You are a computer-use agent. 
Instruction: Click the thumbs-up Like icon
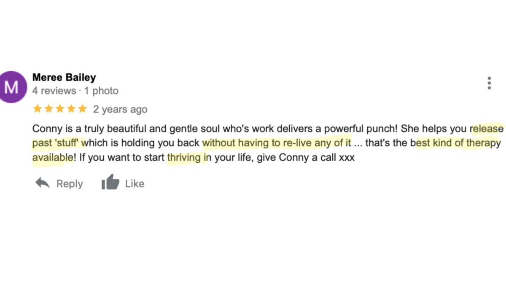click(110, 183)
